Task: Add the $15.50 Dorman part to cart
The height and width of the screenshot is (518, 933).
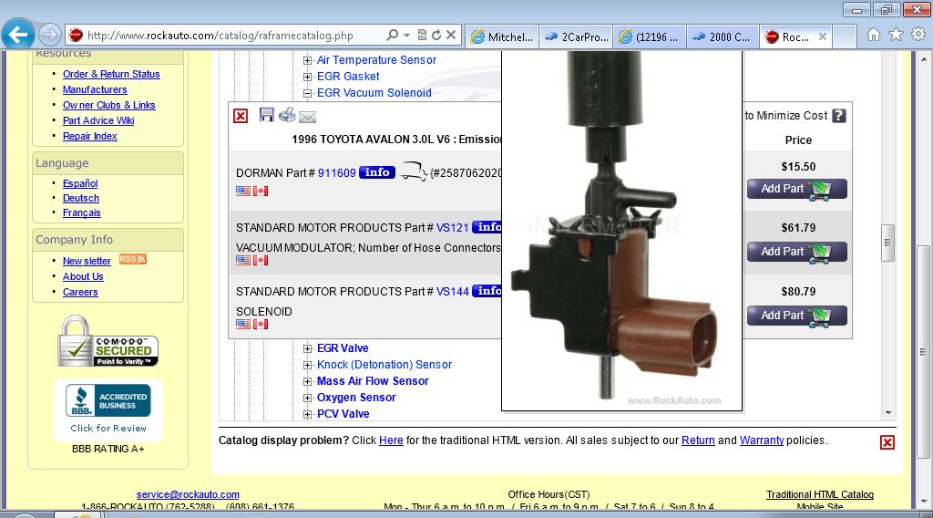Action: tap(796, 189)
